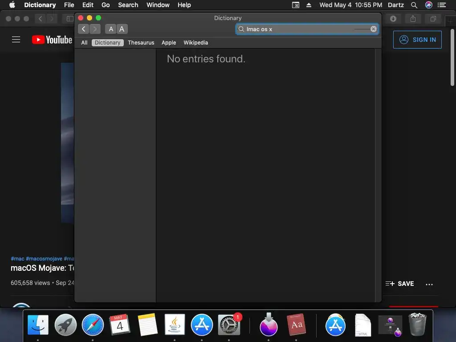The image size is (456, 342).
Task: Go back in Dictionary history
Action: click(x=83, y=29)
